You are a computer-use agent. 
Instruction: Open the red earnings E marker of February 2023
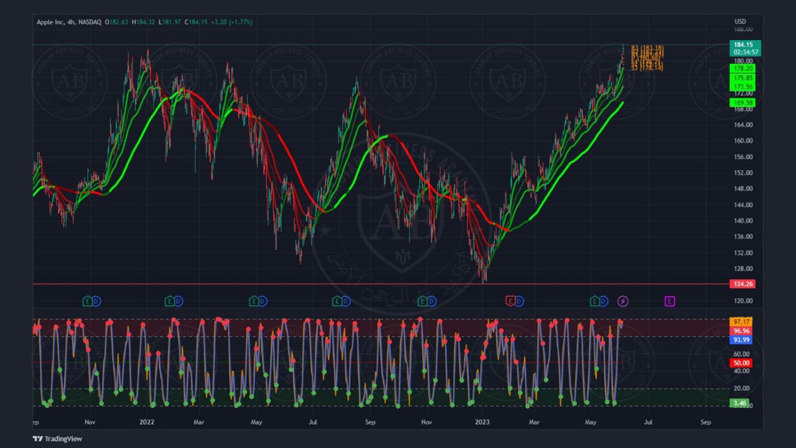(x=511, y=301)
